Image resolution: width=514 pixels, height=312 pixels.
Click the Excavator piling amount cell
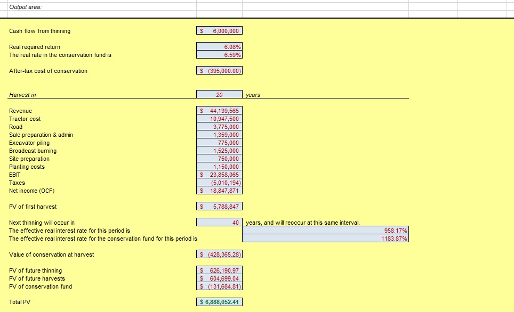point(220,143)
